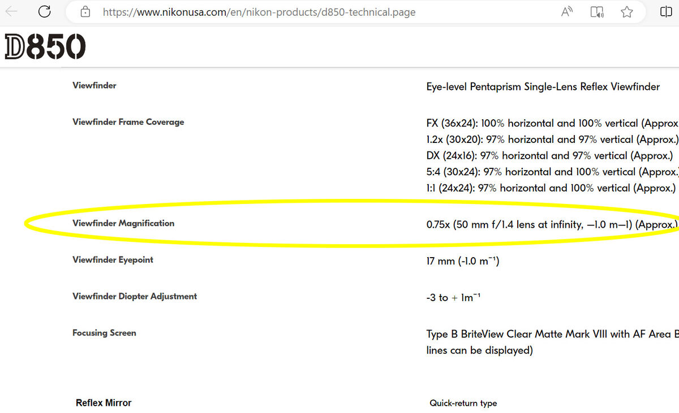Click the "DX (24x16)" coverage line
Viewport: 679px width, 413px height.
[x=549, y=156]
